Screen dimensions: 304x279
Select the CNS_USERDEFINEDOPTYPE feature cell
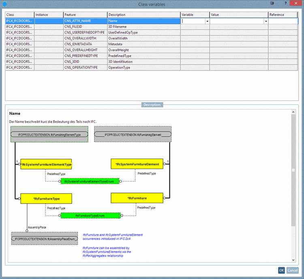(85, 32)
